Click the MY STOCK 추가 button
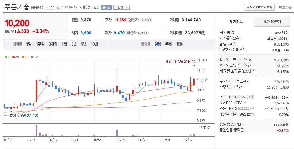The width and height of the screenshot is (294, 149). (259, 7)
